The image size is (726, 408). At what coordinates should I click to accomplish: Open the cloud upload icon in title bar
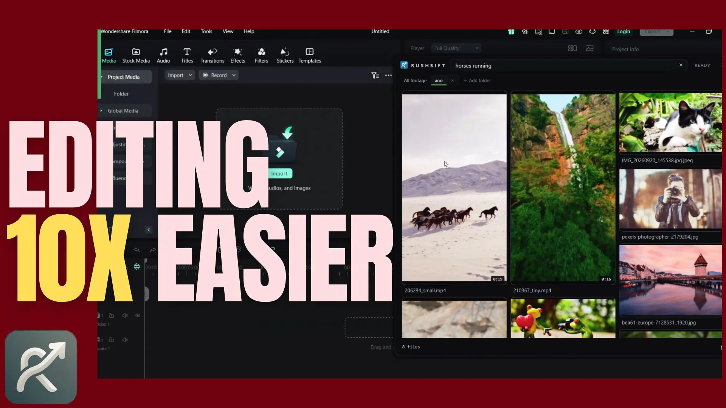(579, 32)
